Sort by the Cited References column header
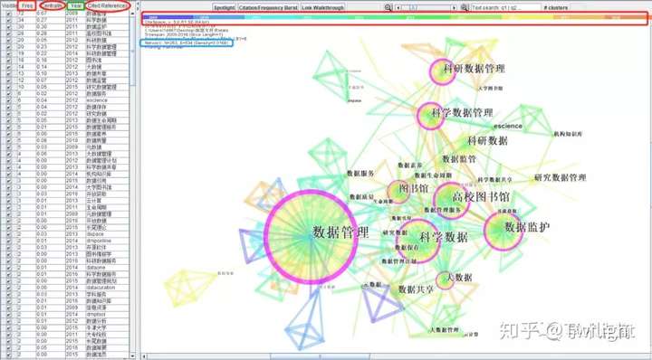This screenshot has height=360, width=652. click(x=108, y=5)
